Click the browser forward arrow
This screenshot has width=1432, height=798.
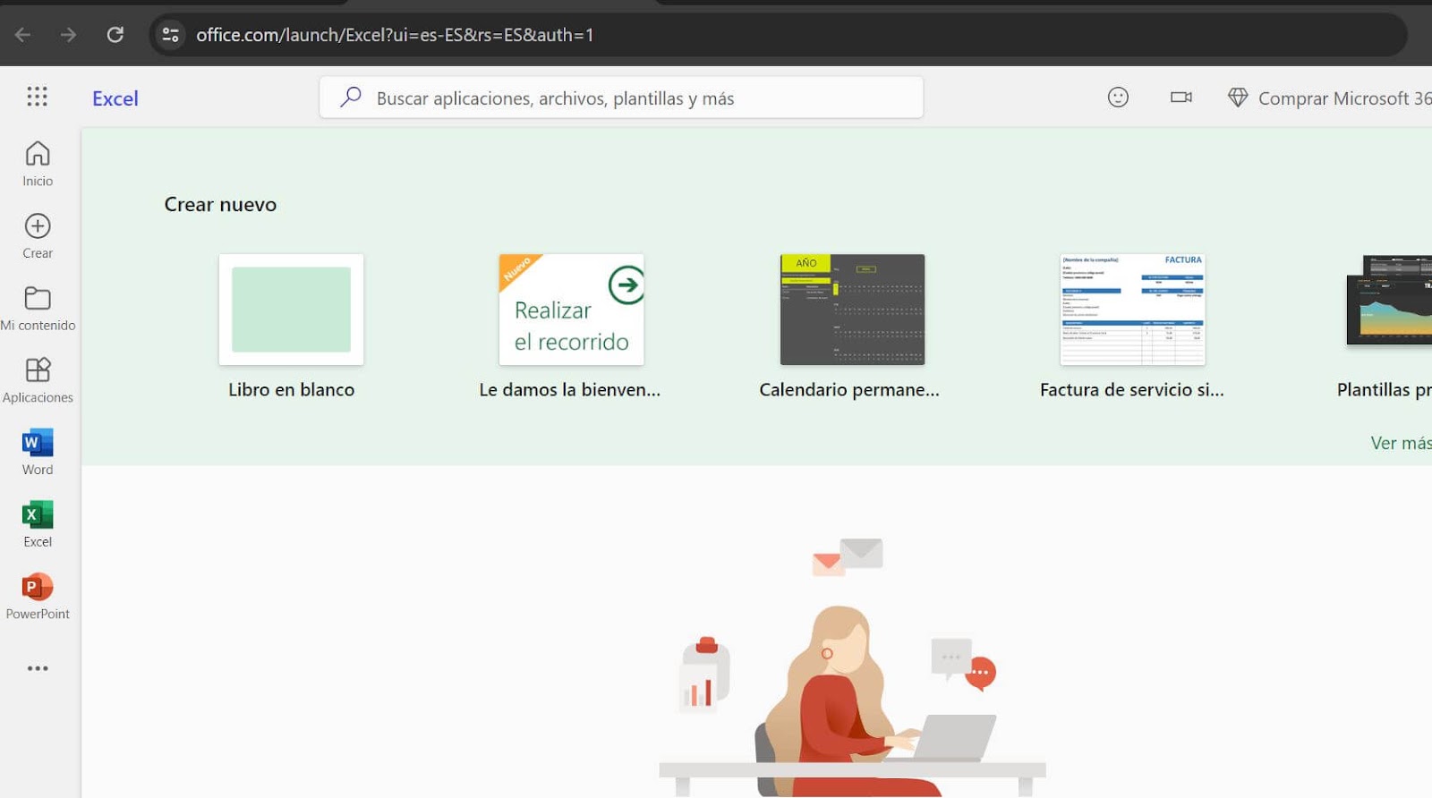(68, 35)
